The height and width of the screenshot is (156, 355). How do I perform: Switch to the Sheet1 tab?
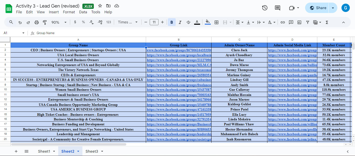pos(44,151)
